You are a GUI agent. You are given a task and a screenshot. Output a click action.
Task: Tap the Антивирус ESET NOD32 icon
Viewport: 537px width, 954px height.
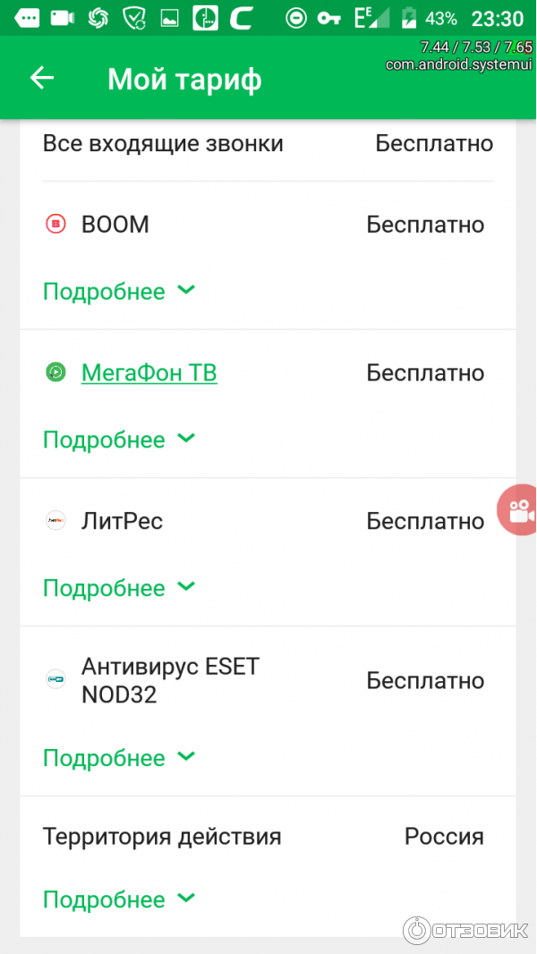click(x=55, y=679)
